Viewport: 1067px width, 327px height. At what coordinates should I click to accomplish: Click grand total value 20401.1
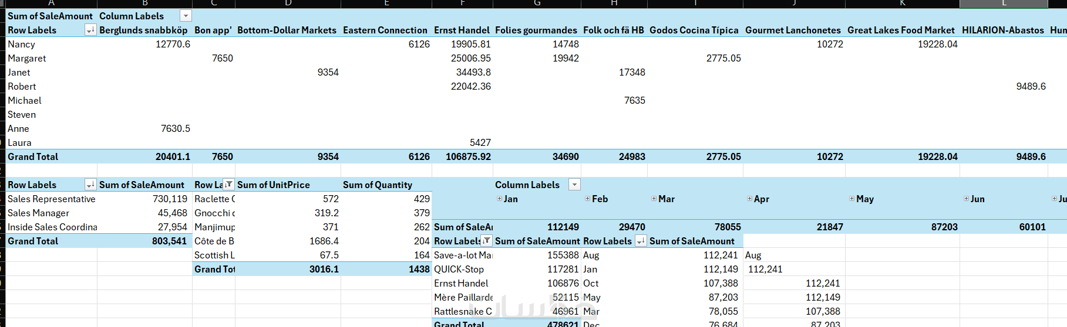pyautogui.click(x=173, y=156)
